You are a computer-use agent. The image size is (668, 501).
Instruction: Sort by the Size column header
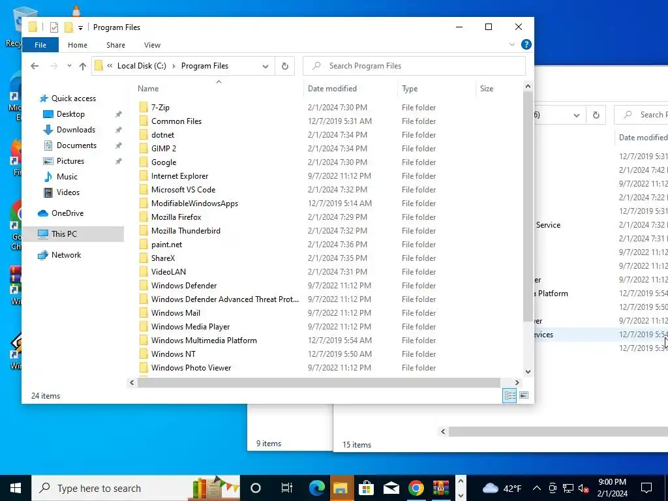(486, 89)
